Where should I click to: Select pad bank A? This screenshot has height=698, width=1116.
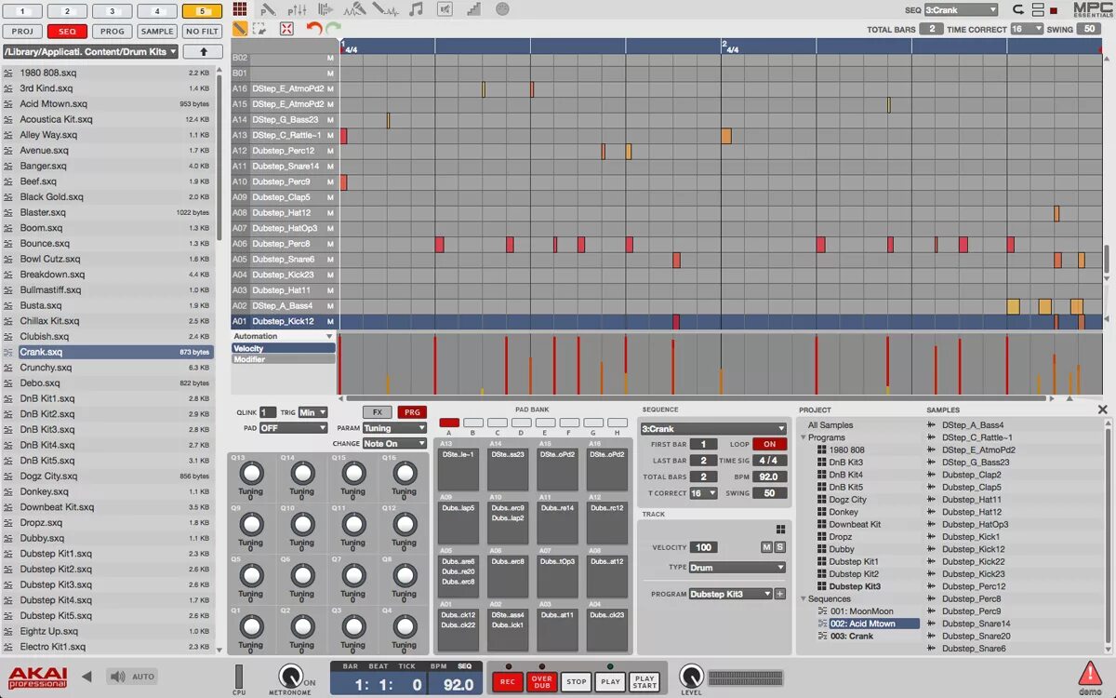(449, 423)
